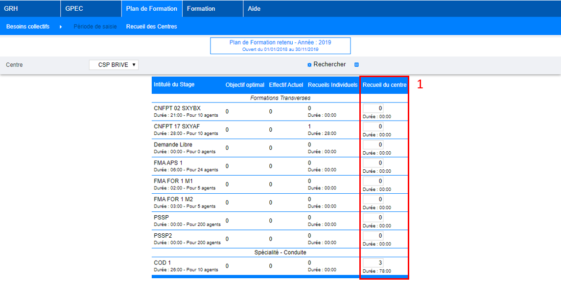Click Recueil du centre field for PSSP2
The image size is (561, 287).
(374, 236)
